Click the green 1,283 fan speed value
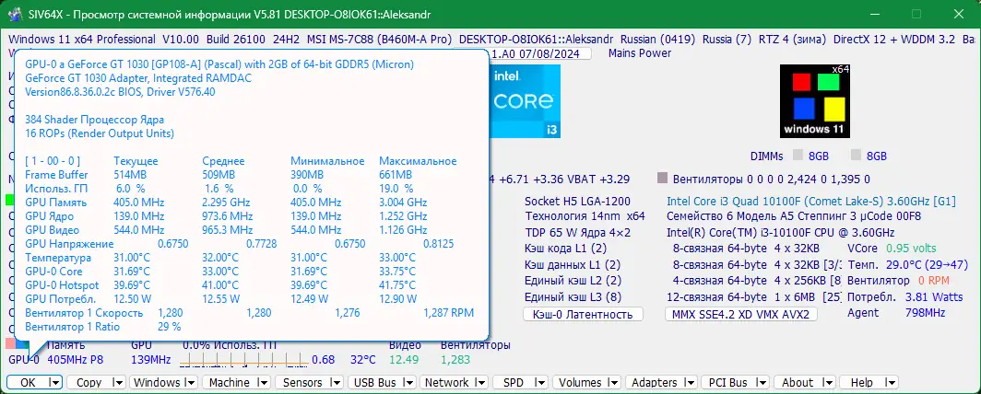 (455, 360)
